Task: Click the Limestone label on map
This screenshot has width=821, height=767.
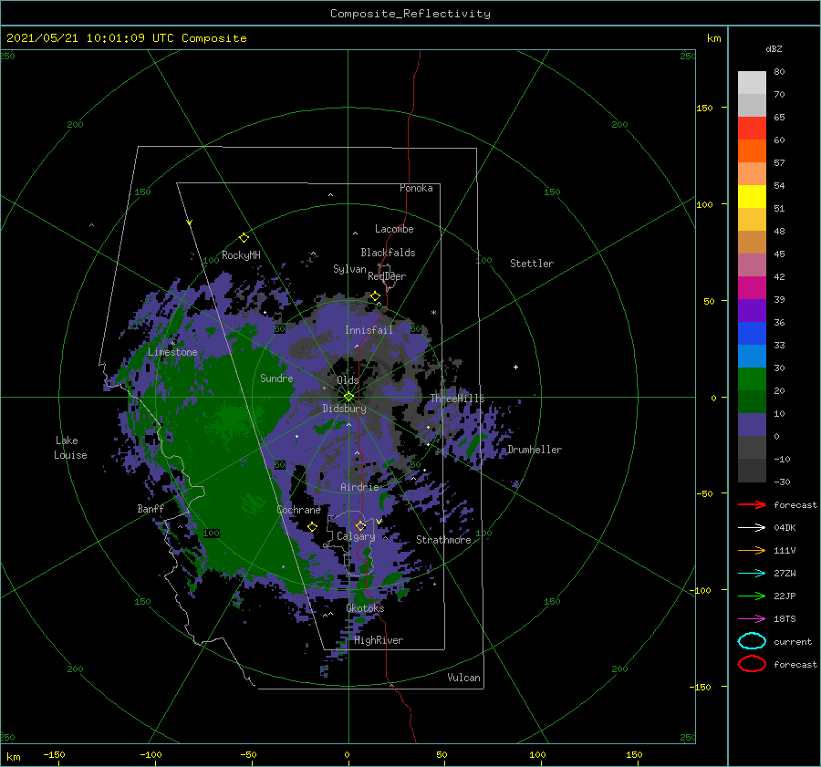Action: coord(172,352)
